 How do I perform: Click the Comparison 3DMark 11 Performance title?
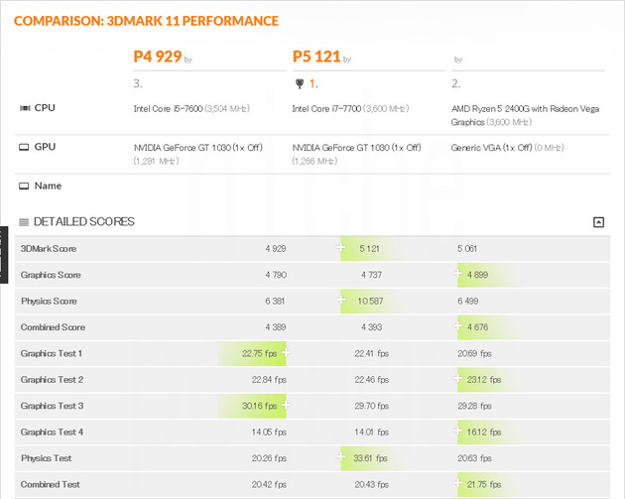(x=146, y=21)
